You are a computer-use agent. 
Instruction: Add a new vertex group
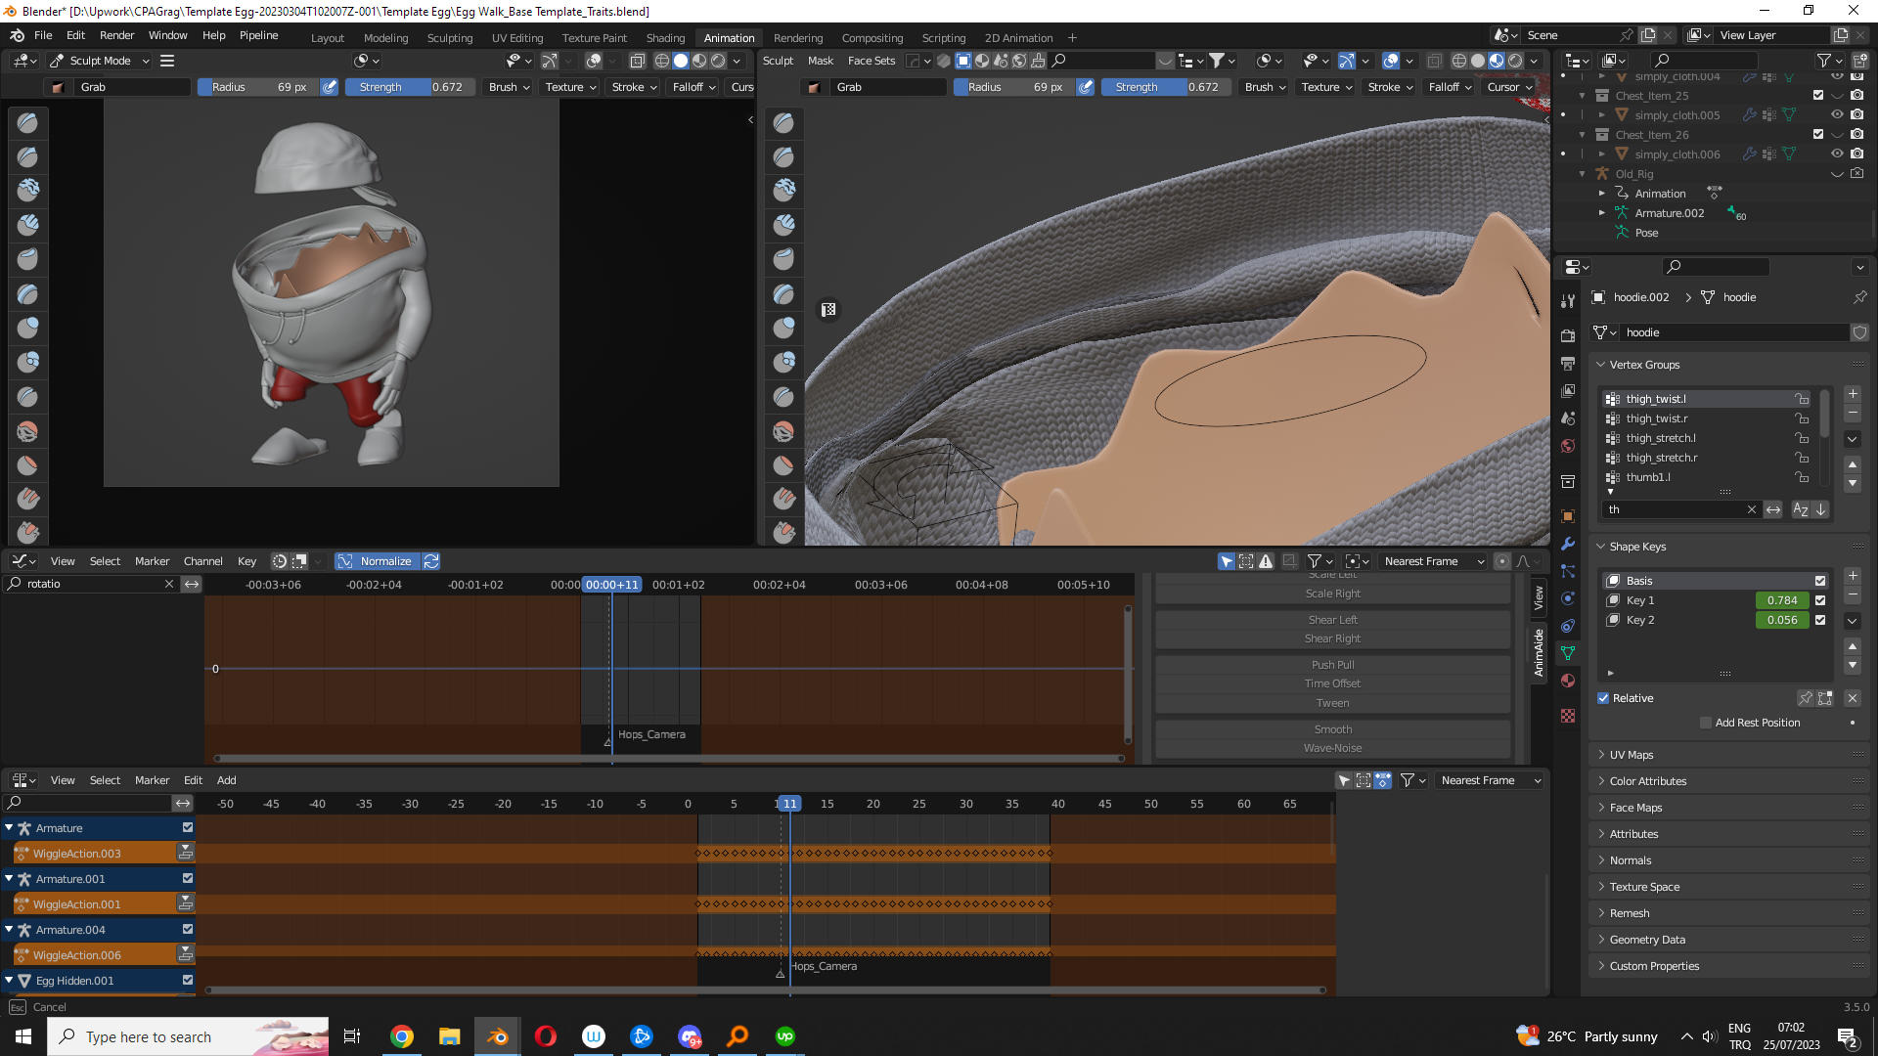pos(1852,393)
